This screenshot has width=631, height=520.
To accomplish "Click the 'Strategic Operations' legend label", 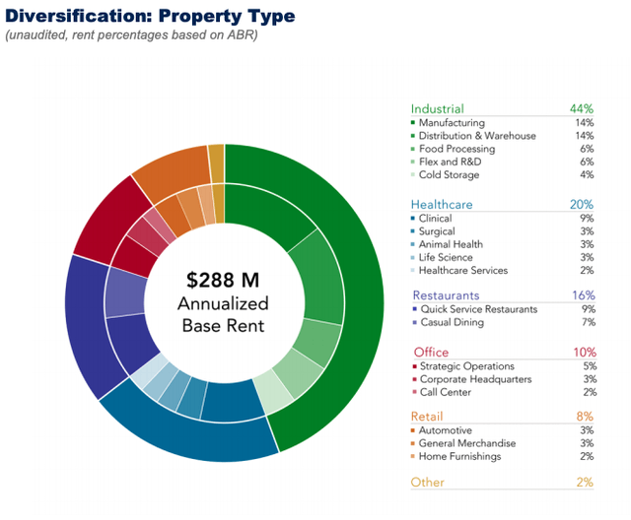I will click(x=467, y=366).
